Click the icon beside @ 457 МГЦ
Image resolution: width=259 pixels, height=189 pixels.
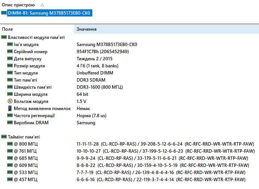pyautogui.click(x=10, y=179)
